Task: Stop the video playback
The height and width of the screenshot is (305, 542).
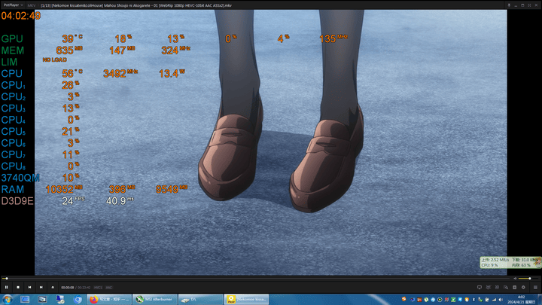Action: click(18, 287)
